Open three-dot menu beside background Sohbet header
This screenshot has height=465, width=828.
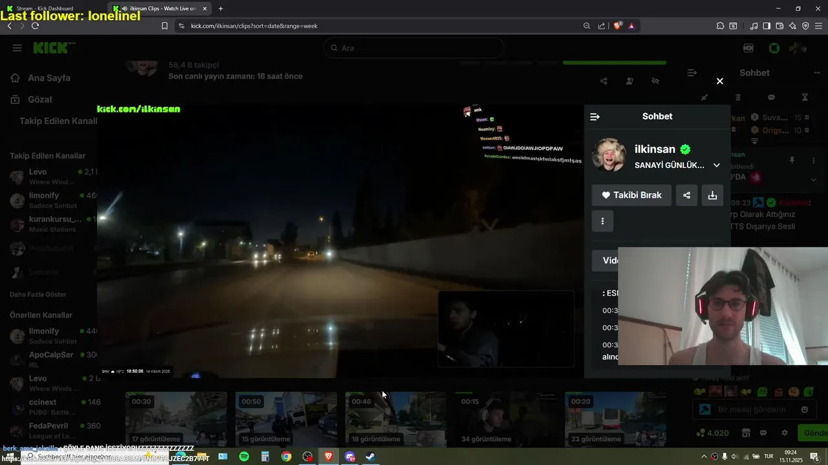click(x=816, y=73)
